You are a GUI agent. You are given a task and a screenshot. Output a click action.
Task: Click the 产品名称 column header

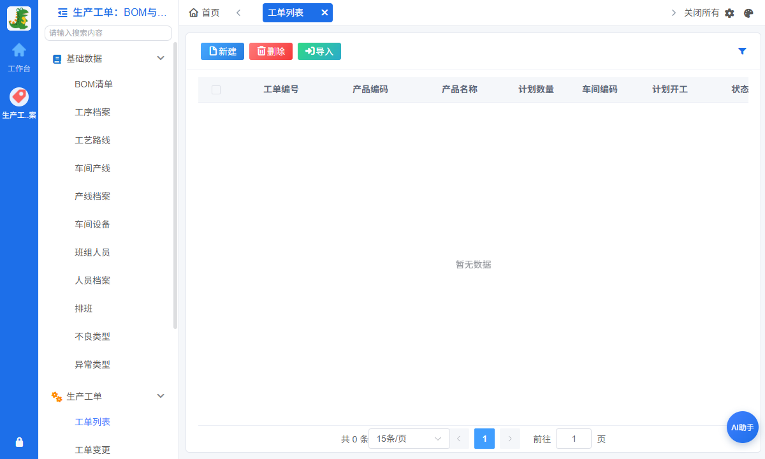click(x=460, y=90)
